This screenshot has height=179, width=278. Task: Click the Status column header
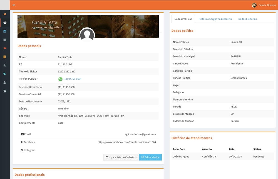(x=257, y=149)
